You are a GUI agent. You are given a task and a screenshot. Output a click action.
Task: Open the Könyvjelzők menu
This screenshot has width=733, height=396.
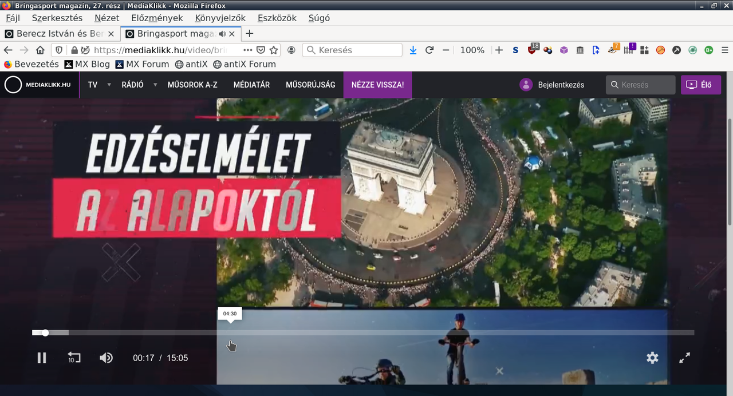pos(220,18)
